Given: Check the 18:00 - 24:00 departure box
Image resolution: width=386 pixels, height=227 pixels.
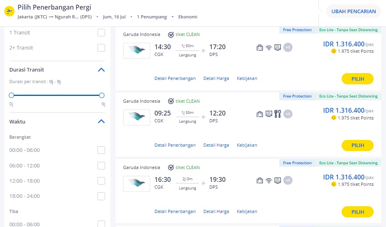Looking at the screenshot, I should tap(101, 196).
